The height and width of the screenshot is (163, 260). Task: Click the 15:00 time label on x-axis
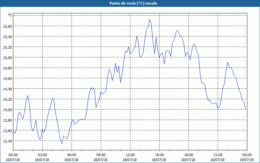(159, 155)
